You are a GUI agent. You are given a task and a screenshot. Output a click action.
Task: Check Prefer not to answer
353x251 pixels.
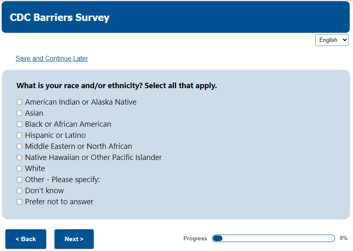[x=19, y=202]
